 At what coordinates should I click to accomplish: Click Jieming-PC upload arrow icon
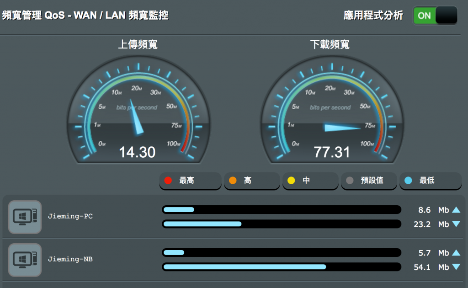(456, 210)
